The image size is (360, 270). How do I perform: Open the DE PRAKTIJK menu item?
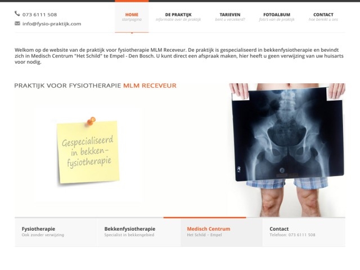click(178, 17)
